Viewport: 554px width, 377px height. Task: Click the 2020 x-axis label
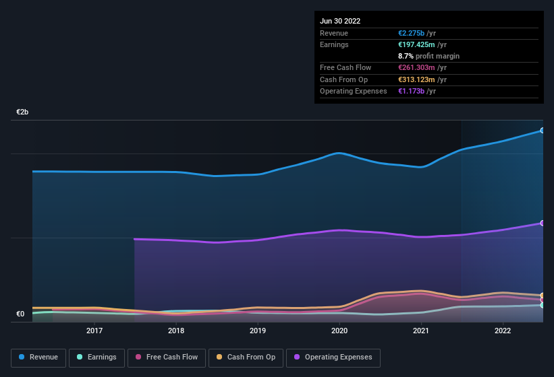(339, 331)
